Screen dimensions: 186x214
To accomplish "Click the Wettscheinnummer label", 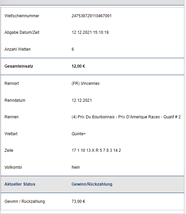I will click(x=22, y=16).
